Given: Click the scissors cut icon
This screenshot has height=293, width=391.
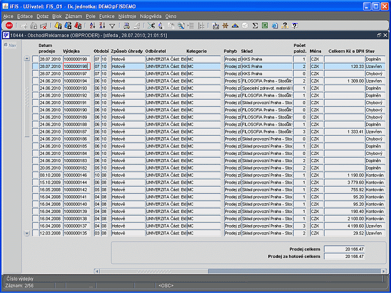Looking at the screenshot, I should click(x=151, y=26).
